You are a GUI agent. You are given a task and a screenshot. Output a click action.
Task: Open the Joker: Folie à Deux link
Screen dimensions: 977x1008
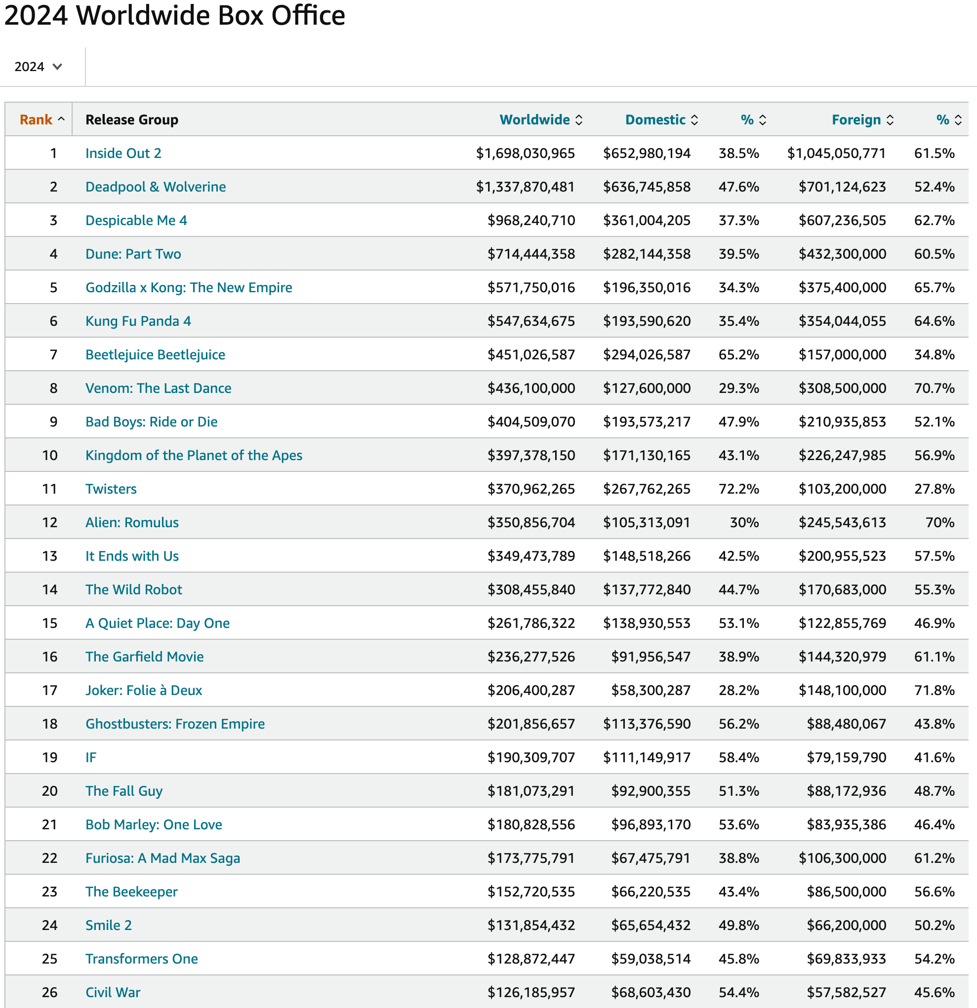[x=144, y=690]
